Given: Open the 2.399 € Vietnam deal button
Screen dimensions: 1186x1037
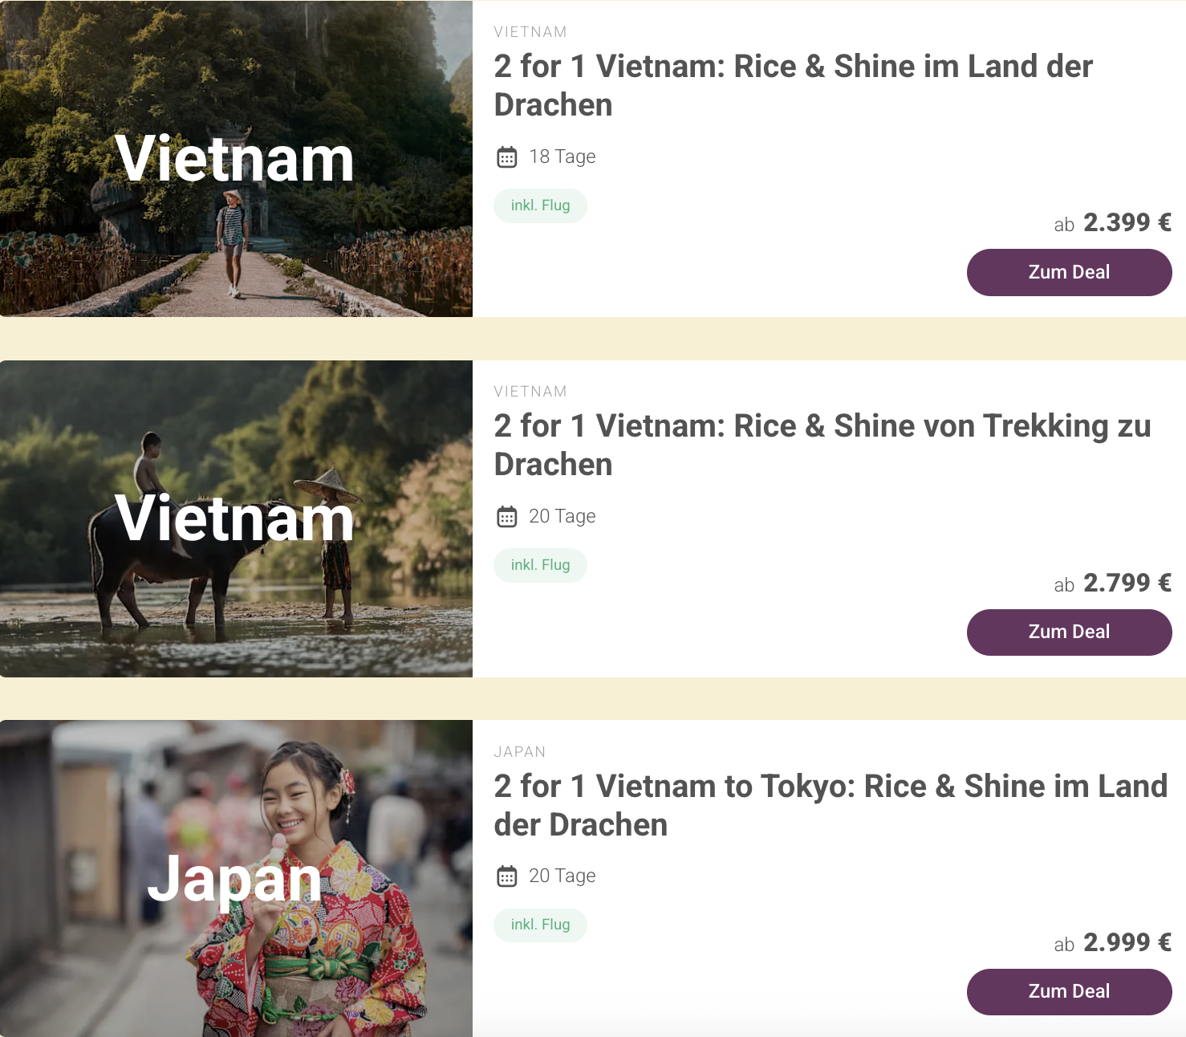Looking at the screenshot, I should tap(1068, 272).
